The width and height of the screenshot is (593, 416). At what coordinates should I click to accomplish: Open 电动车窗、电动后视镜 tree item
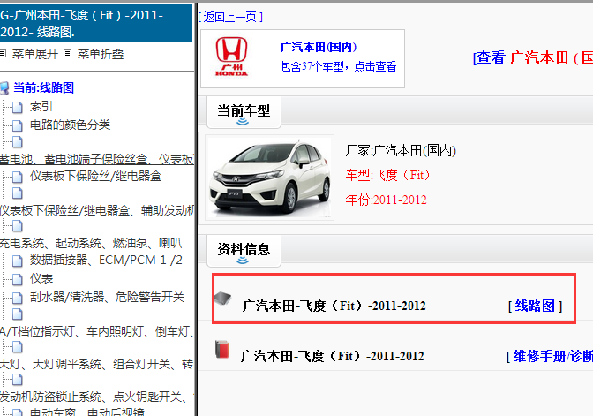tap(87, 412)
